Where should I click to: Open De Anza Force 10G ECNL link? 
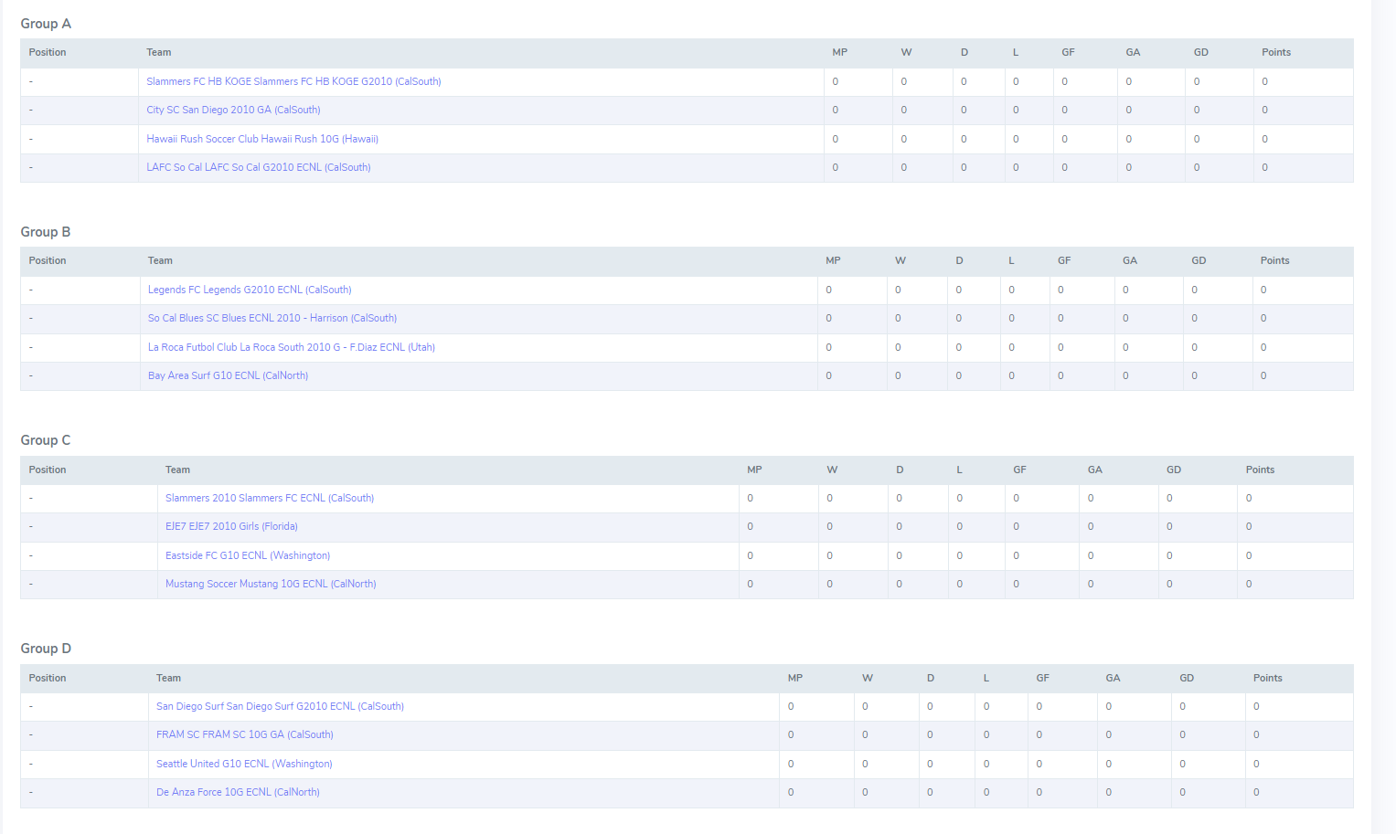pos(238,792)
